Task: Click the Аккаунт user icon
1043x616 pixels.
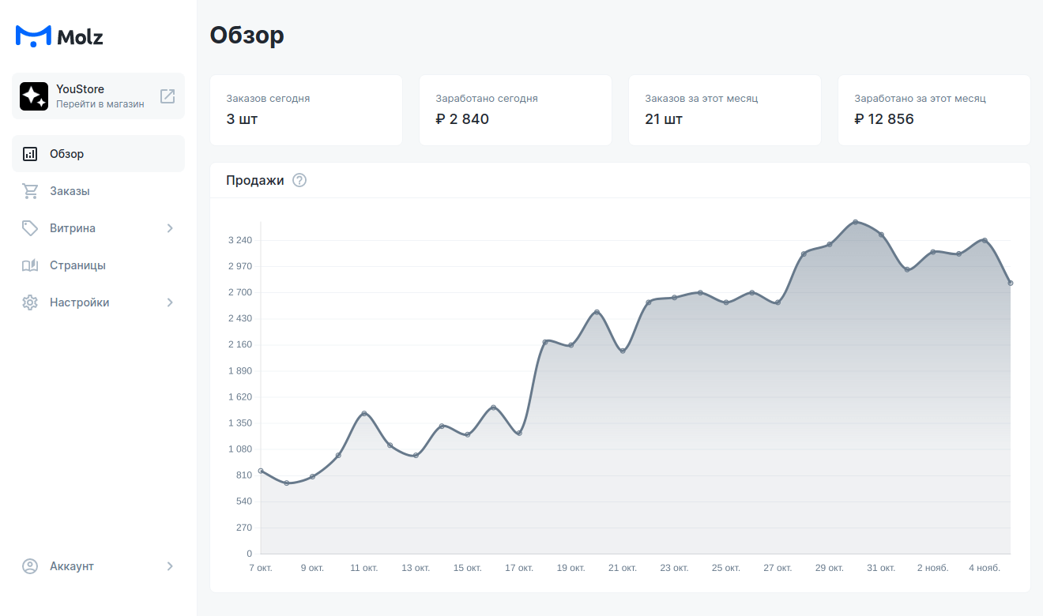Action: point(30,566)
